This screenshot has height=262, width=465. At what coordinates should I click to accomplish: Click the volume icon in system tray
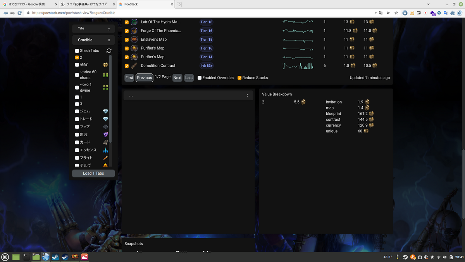[x=445, y=257]
